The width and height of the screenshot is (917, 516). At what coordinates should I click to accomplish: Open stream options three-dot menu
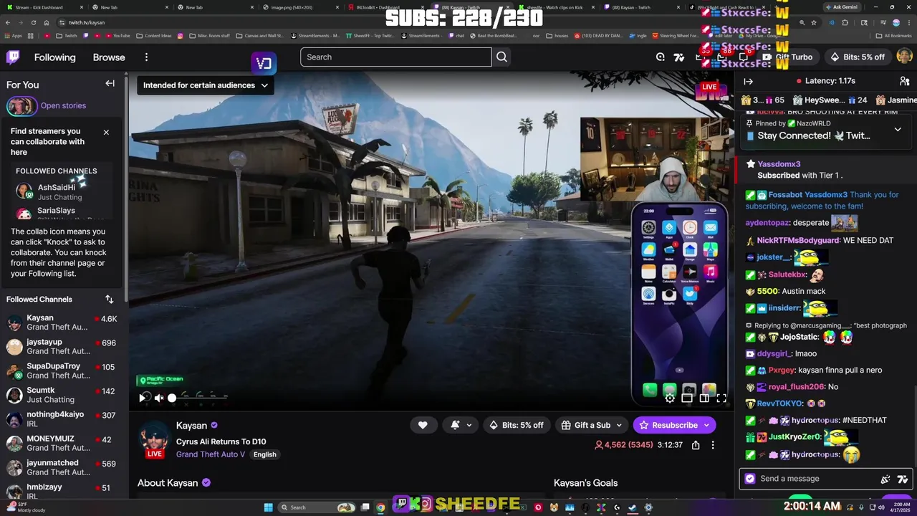713,445
